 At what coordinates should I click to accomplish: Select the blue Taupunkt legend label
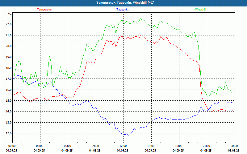point(122,10)
